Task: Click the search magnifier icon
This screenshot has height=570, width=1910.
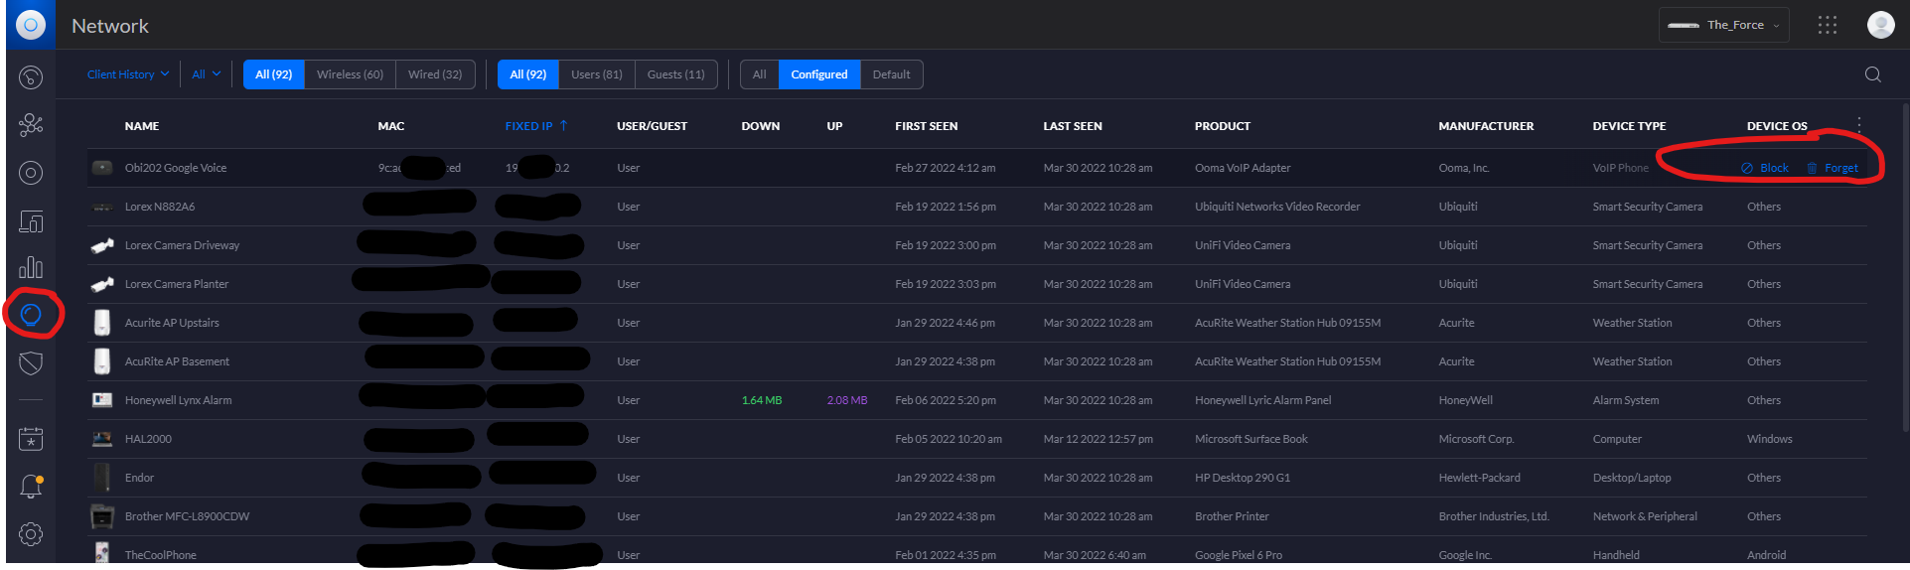Action: (1872, 74)
